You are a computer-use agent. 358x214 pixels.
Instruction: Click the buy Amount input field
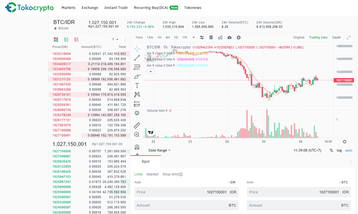point(187,205)
